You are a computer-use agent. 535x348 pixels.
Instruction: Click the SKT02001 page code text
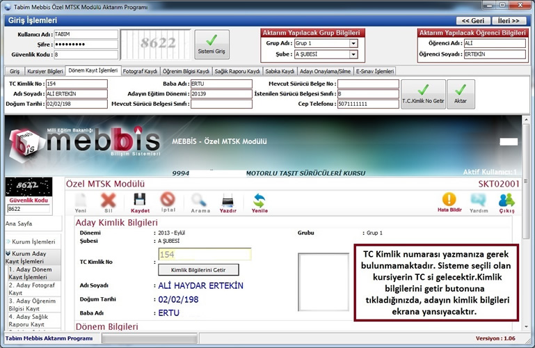pos(499,184)
